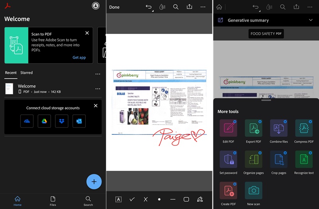
Task: Close the Scan to PDF card
Action: [x=87, y=33]
